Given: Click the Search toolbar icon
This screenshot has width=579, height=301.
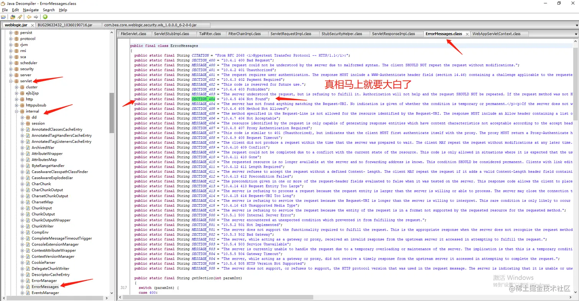Looking at the screenshot, I should pos(19,16).
